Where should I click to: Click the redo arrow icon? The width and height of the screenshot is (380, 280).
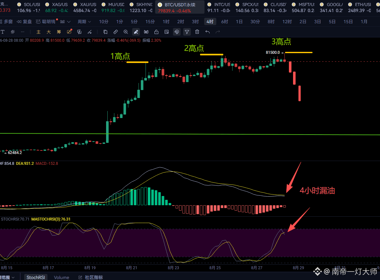(x=218, y=32)
